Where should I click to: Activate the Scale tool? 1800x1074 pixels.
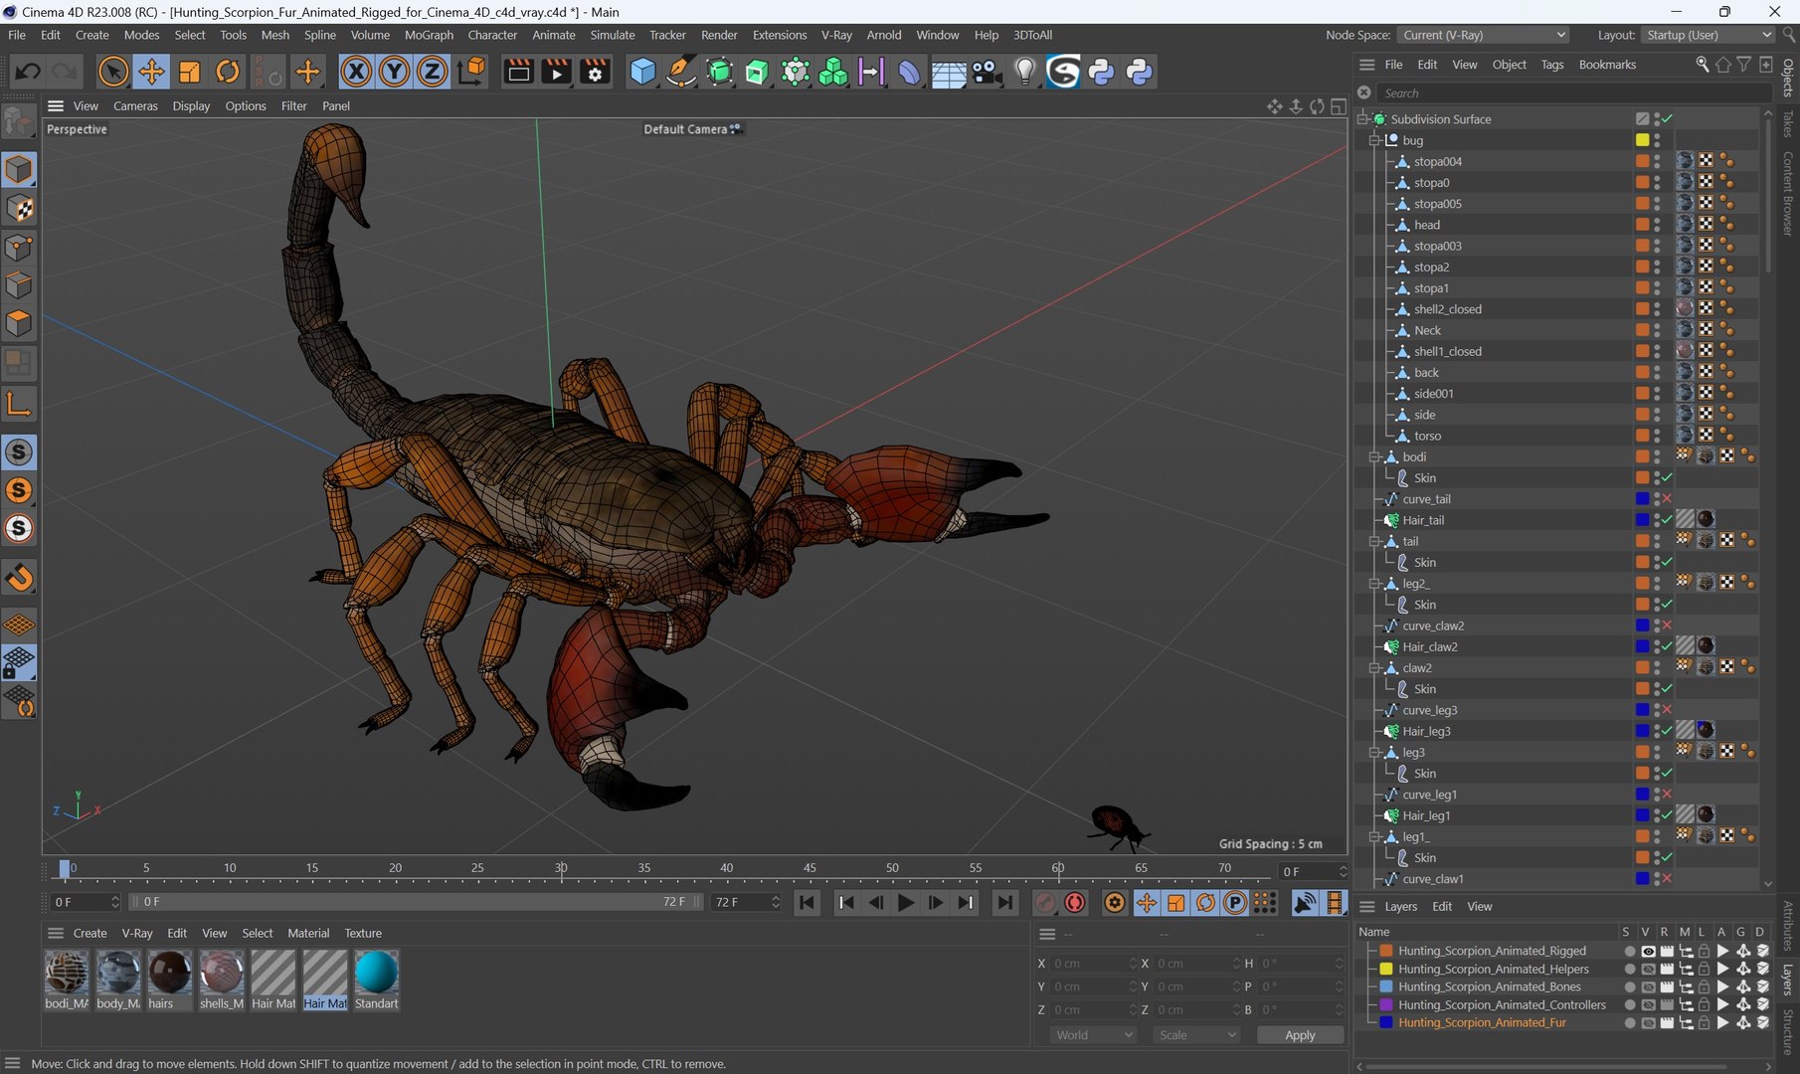coord(189,72)
